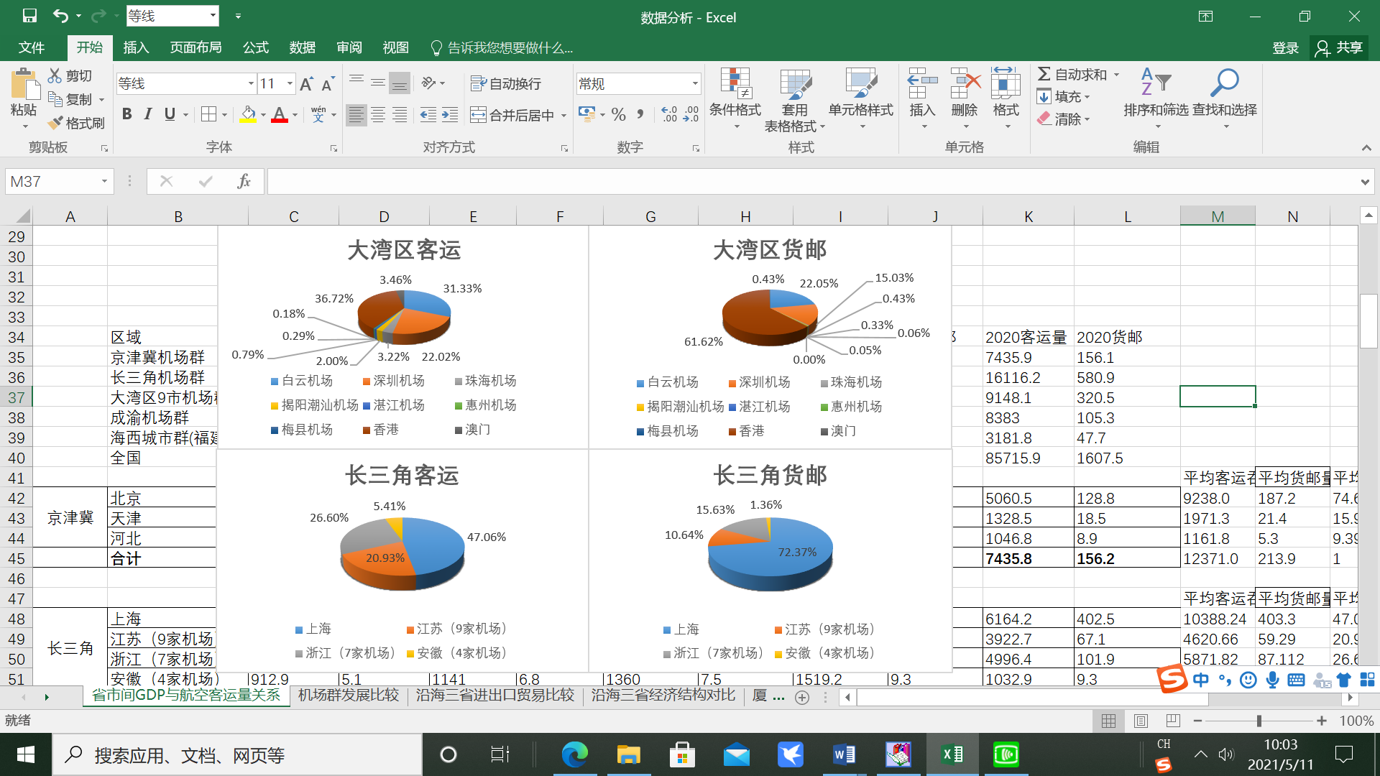Toggle Underline formatting
The height and width of the screenshot is (776, 1380).
point(170,114)
